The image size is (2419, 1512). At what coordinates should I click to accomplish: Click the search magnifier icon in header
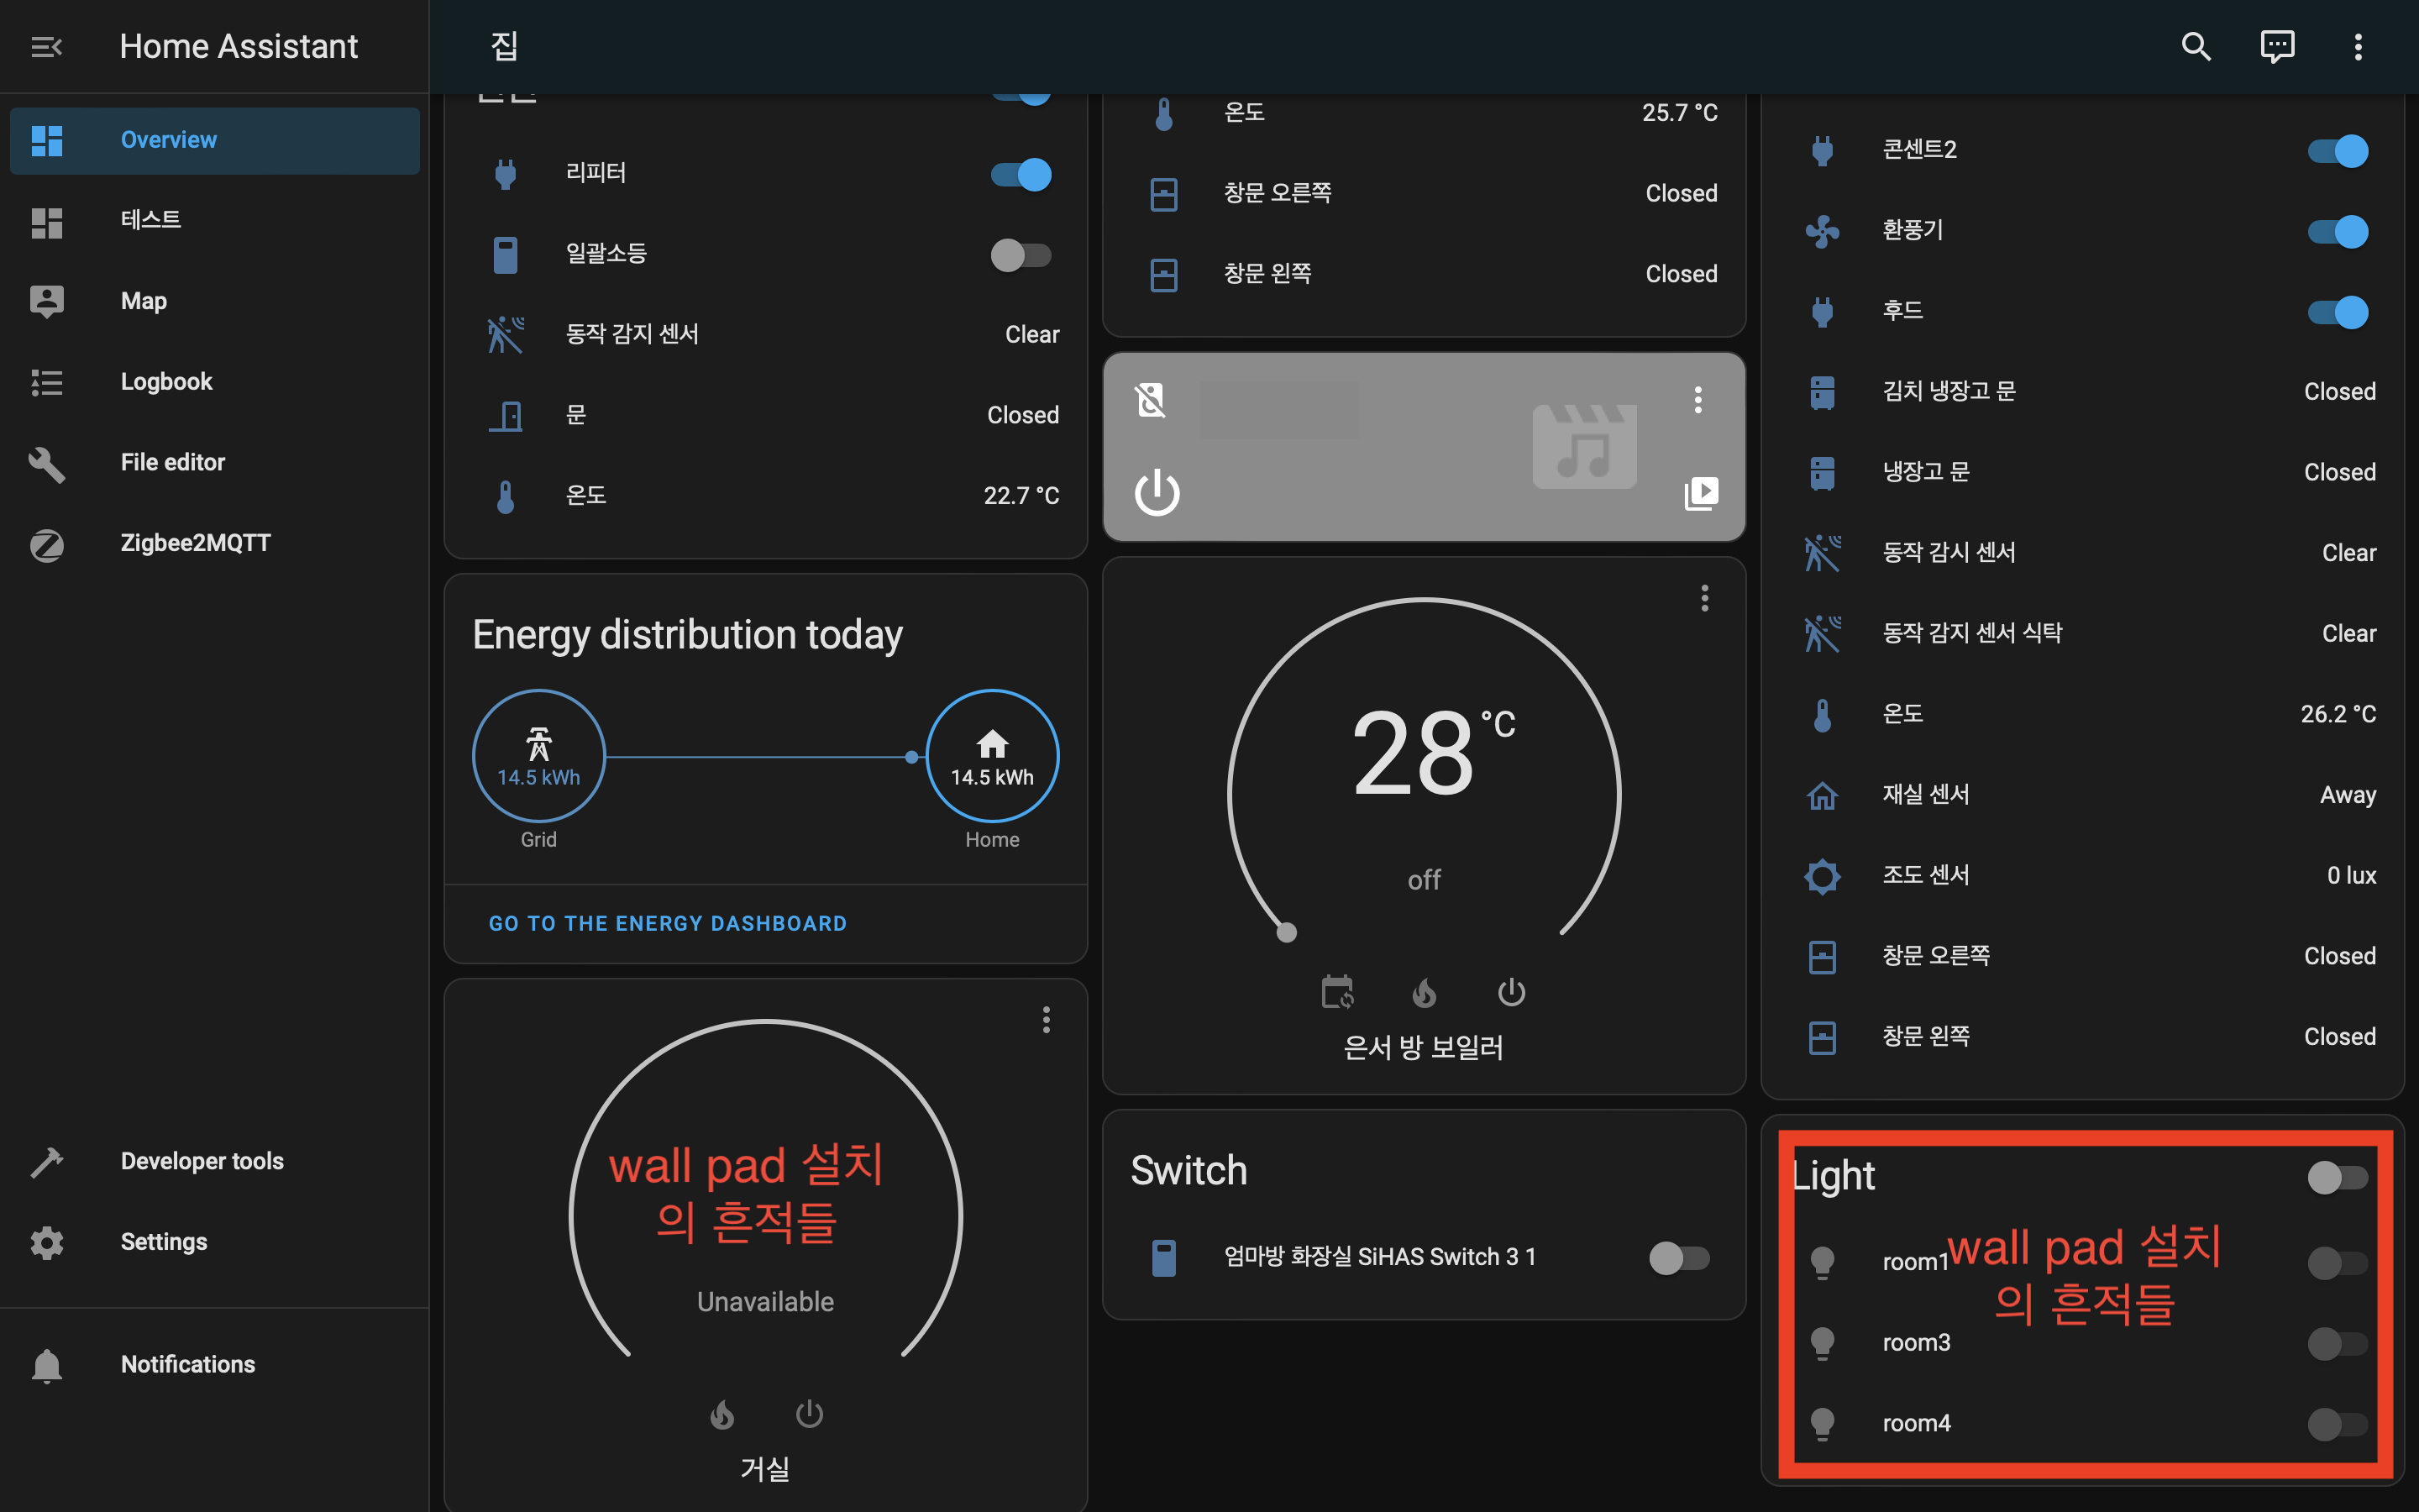2195,46
